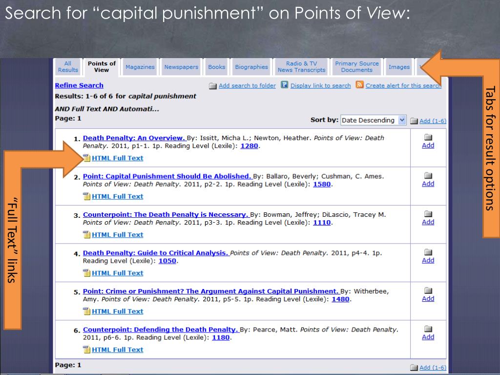Open Point: Crime or Punishment? article
Image resolution: width=500 pixels, height=375 pixels.
[211, 291]
